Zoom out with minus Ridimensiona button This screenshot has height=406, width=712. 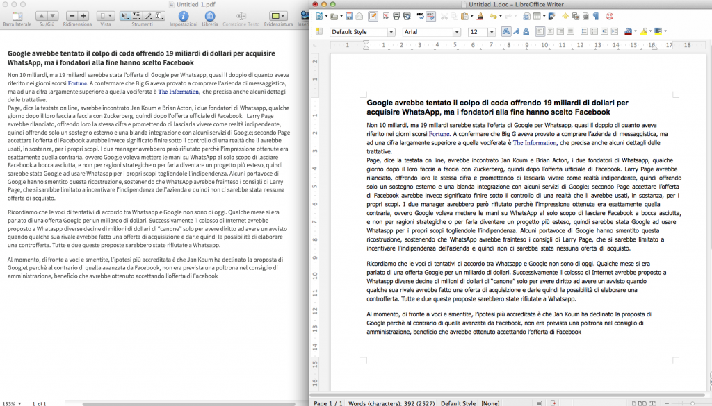[72, 16]
